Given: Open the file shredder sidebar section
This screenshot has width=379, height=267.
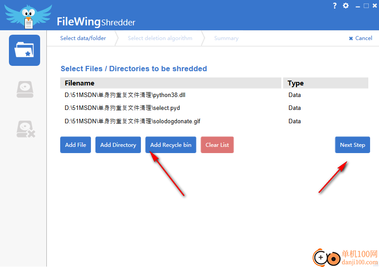Looking at the screenshot, I should click(x=25, y=50).
